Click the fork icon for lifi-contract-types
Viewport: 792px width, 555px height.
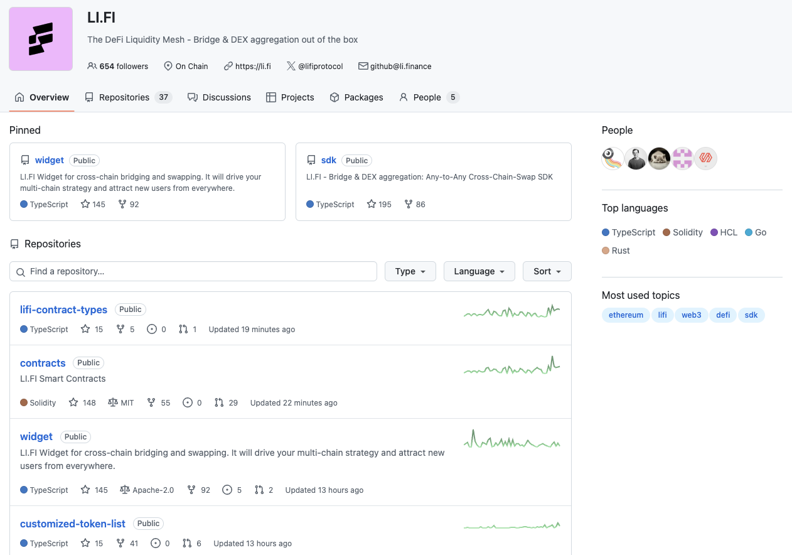coord(121,329)
